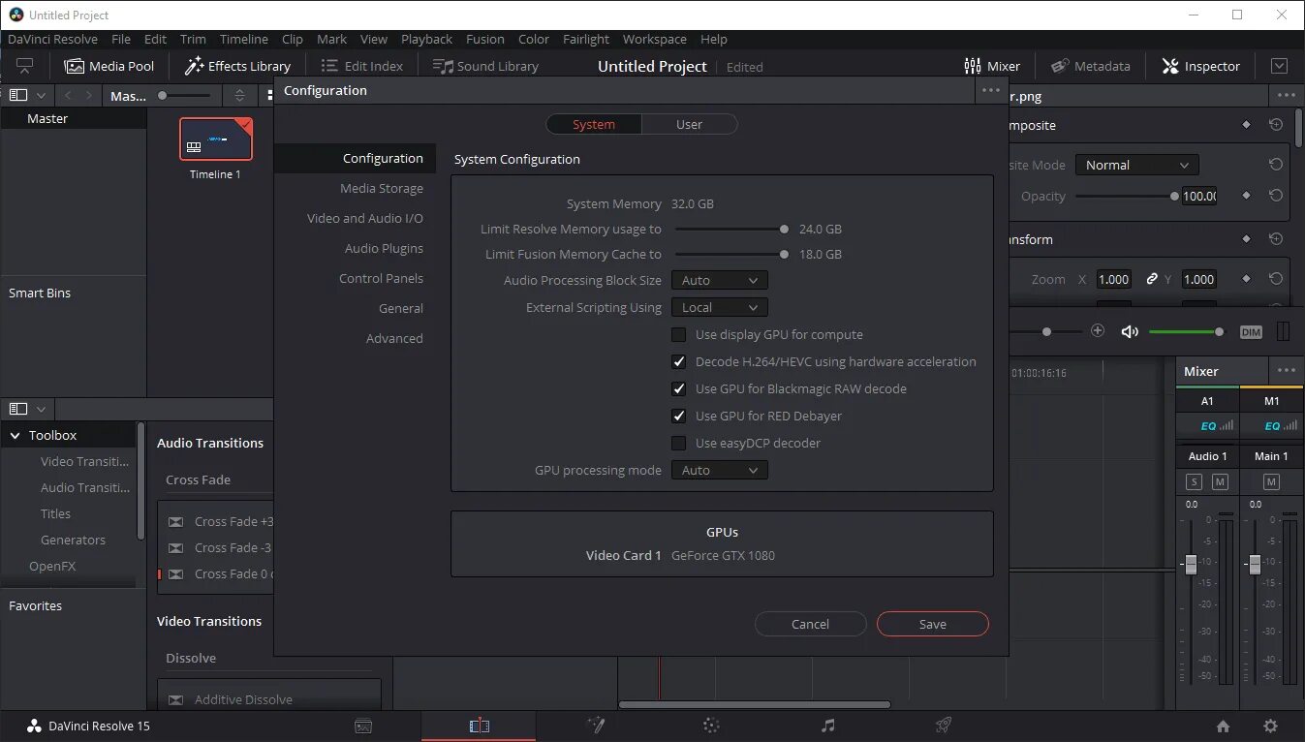Enable Use easyDCP decoder
The height and width of the screenshot is (742, 1305).
click(679, 443)
